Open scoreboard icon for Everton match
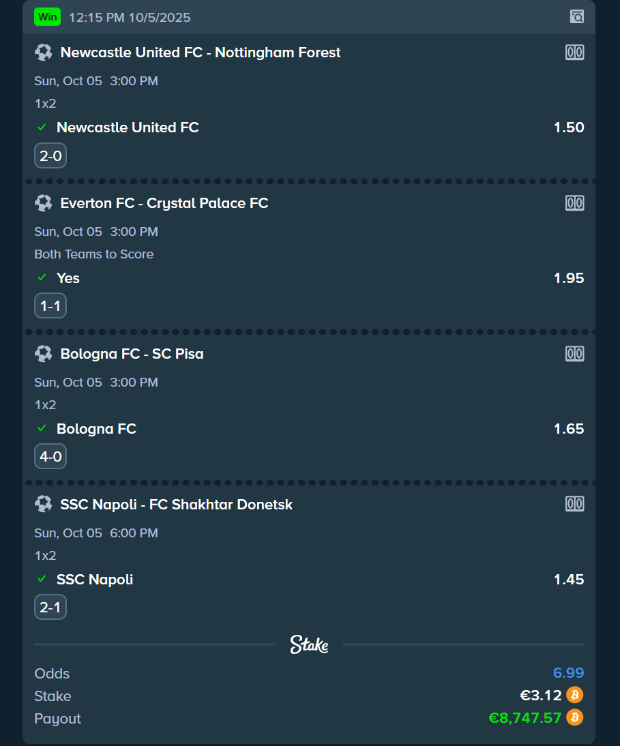The width and height of the screenshot is (620, 746). click(x=574, y=203)
